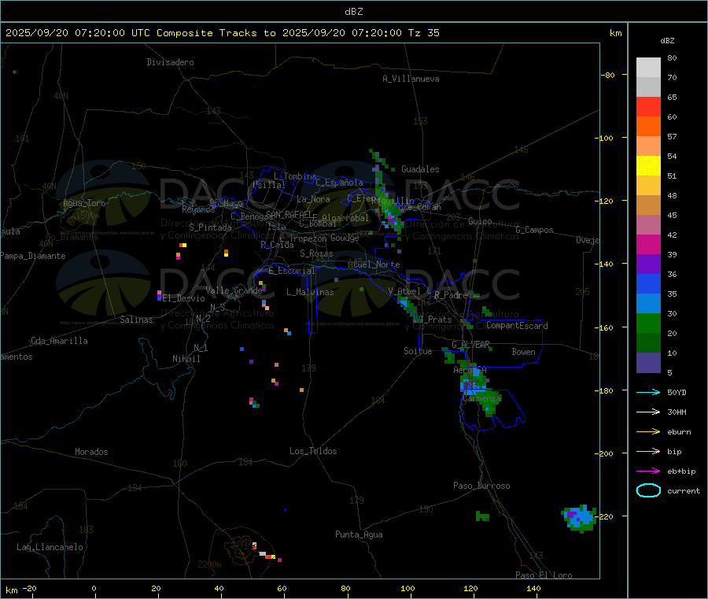The width and height of the screenshot is (708, 599).
Task: Click the 'Tz 35' value in header
Action: click(x=423, y=33)
